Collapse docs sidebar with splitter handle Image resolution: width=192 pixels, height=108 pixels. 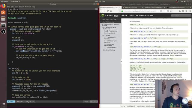pos(121,61)
